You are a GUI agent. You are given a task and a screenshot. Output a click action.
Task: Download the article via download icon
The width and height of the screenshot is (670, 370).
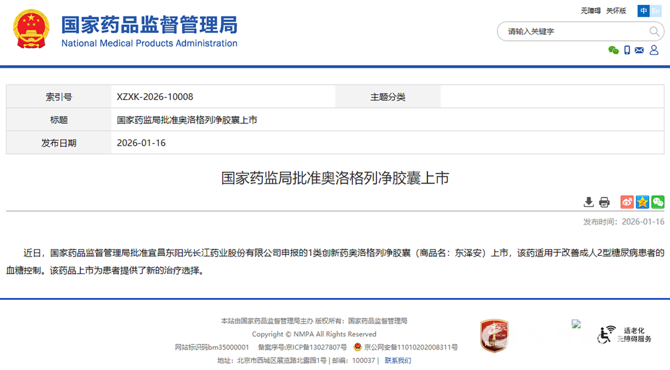[x=589, y=202]
